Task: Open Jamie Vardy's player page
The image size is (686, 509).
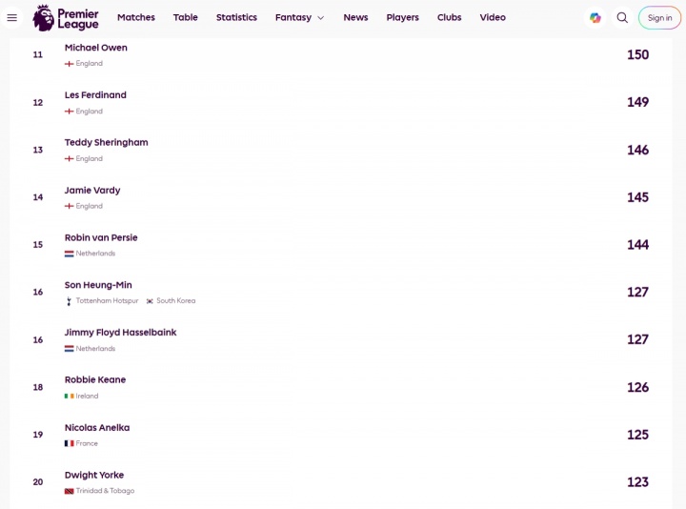Action: pos(92,191)
